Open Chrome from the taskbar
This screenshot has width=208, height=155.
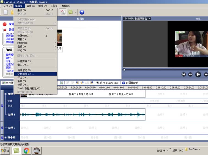click(x=26, y=151)
